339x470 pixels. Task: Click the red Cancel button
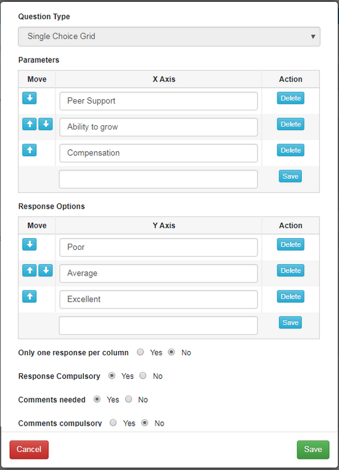pos(29,450)
